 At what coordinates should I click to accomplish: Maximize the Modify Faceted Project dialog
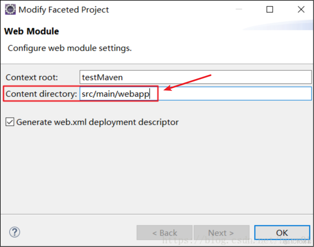tap(270, 10)
